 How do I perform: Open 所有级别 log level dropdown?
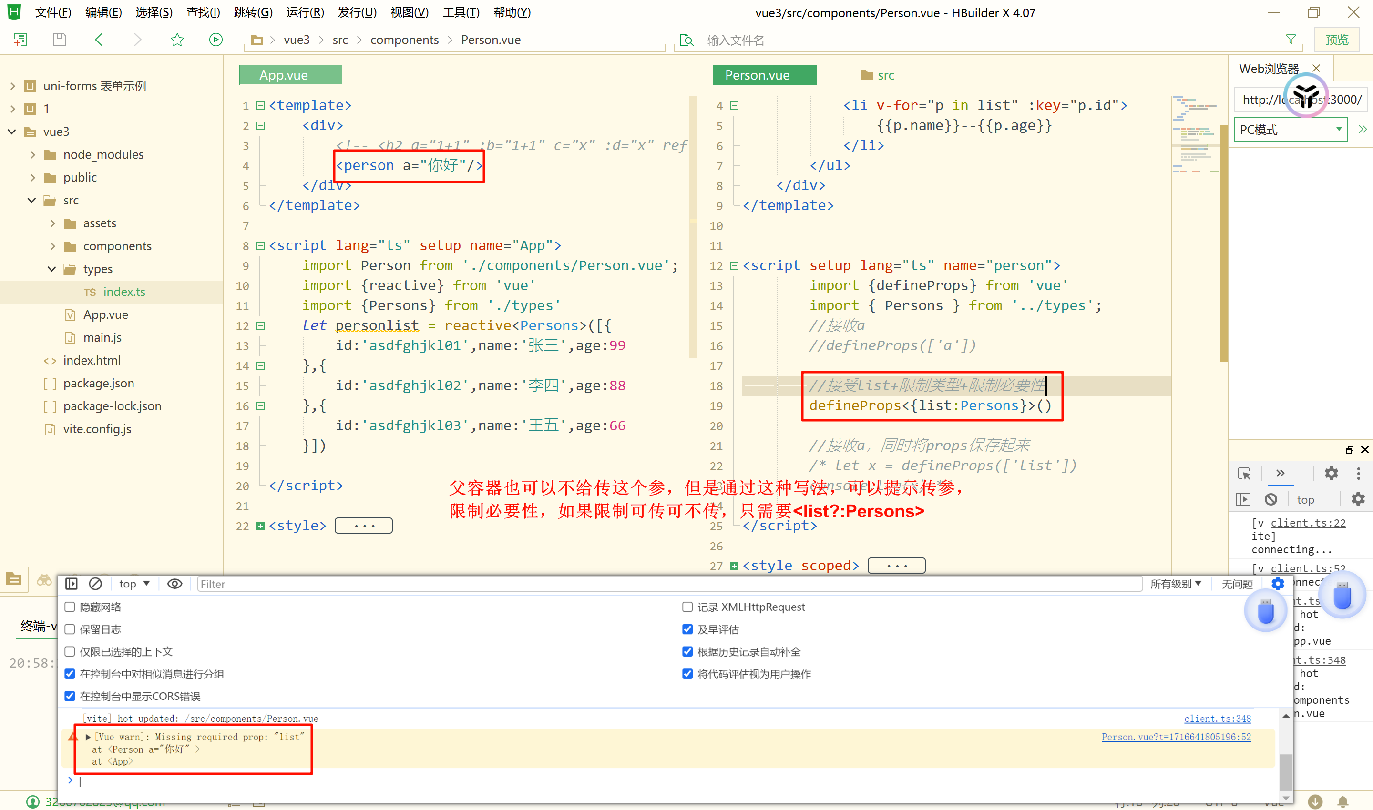[x=1175, y=584]
